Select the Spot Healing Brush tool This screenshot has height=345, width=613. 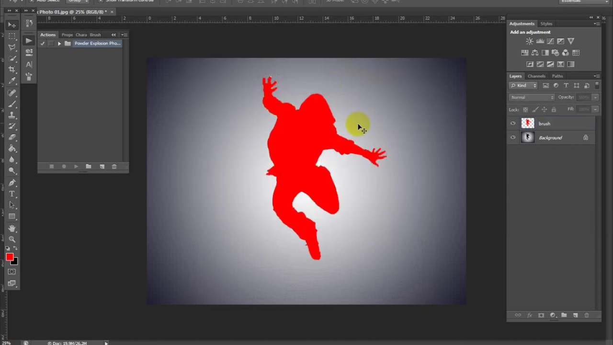12,93
